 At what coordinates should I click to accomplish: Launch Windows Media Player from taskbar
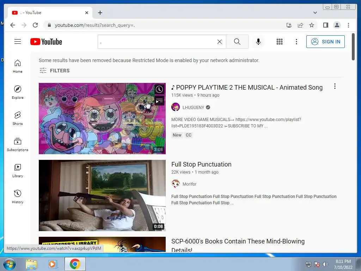(x=53, y=264)
